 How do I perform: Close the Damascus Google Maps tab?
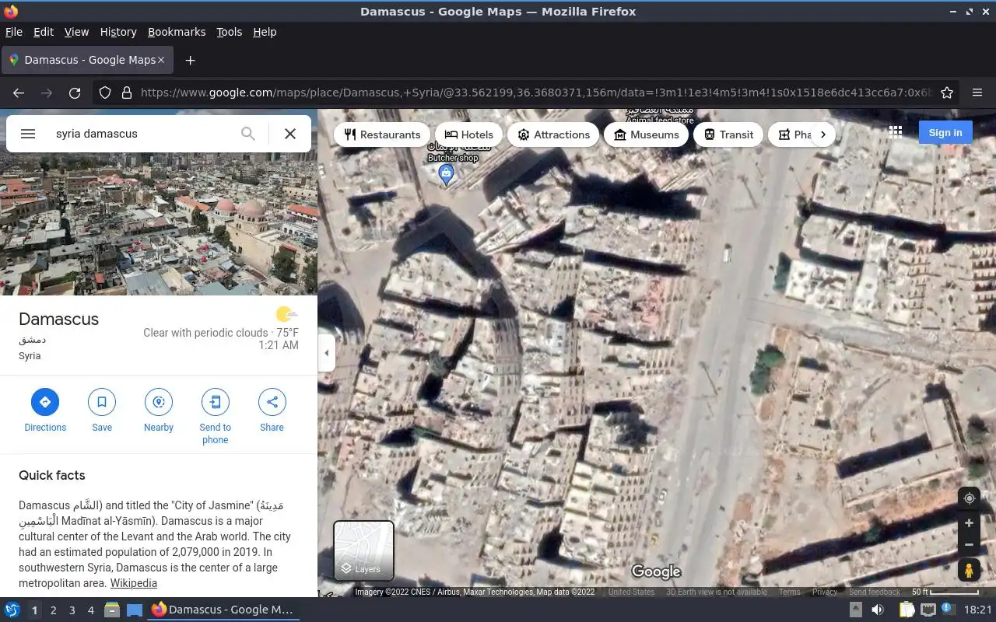(x=161, y=60)
